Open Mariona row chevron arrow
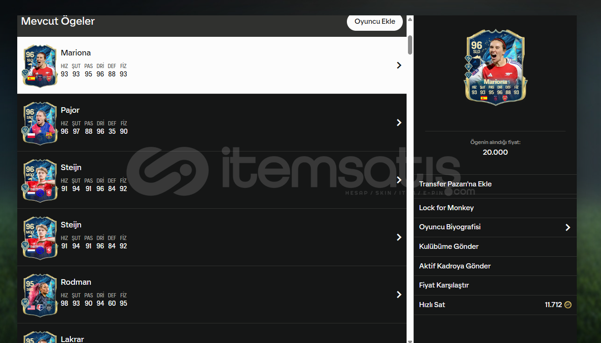 (x=399, y=65)
